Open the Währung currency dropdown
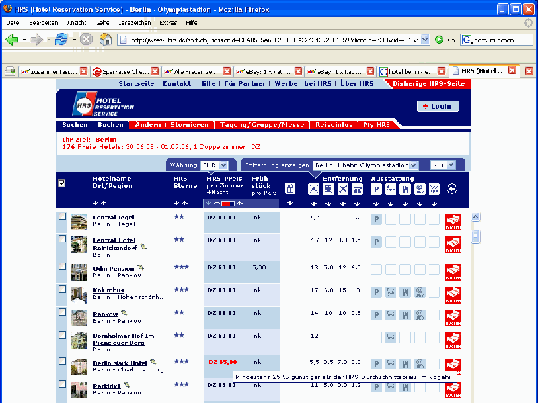The height and width of the screenshot is (403, 538). 215,165
